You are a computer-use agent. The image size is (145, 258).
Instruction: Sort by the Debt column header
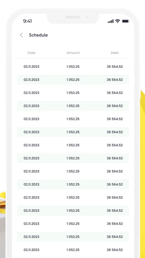[x=115, y=53]
